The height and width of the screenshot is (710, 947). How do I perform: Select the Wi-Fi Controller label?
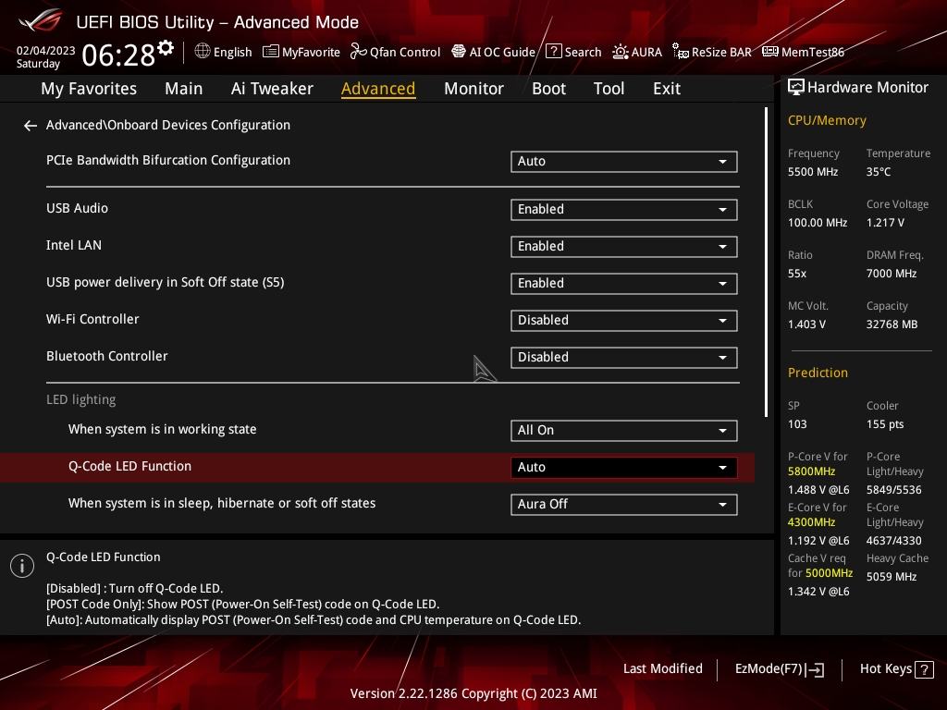coord(92,319)
